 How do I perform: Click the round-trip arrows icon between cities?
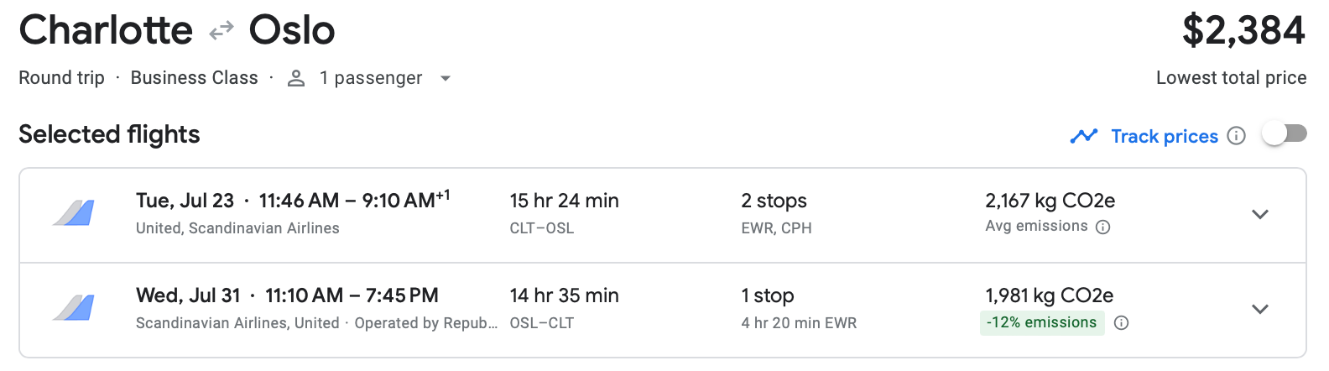[x=221, y=32]
